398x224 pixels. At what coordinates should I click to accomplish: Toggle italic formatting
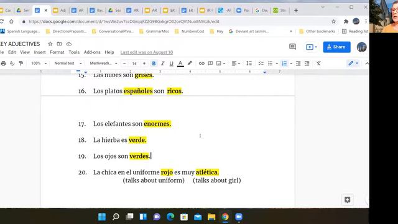click(162, 63)
